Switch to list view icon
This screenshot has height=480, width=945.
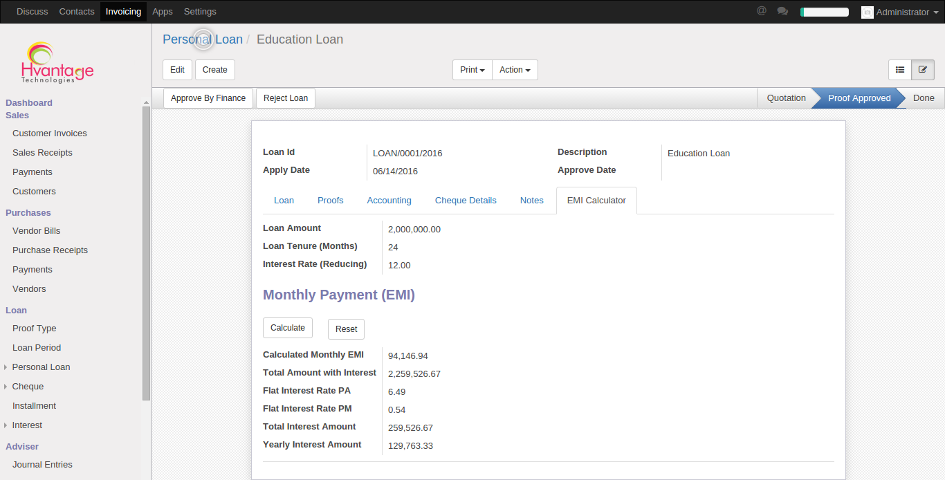(900, 70)
